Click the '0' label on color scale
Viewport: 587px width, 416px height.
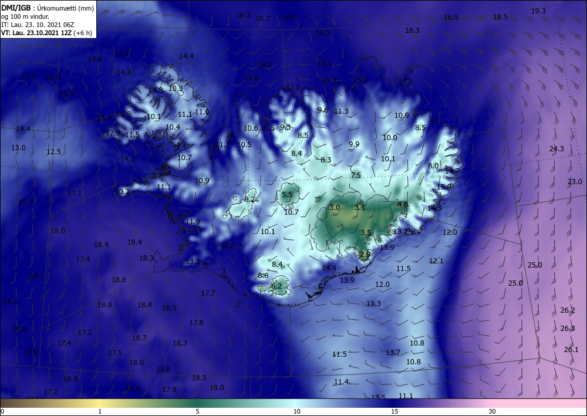(x=2, y=411)
